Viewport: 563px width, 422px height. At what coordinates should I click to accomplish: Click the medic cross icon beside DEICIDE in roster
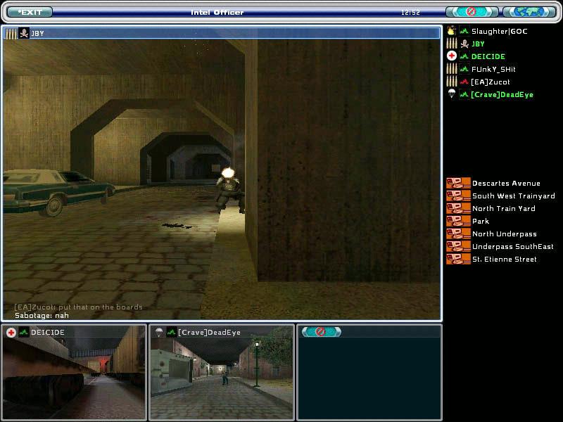tap(452, 56)
